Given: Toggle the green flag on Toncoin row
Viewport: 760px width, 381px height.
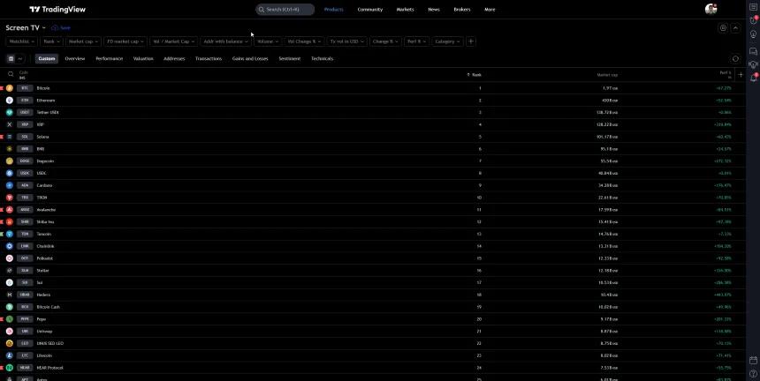Looking at the screenshot, I should tap(2, 234).
